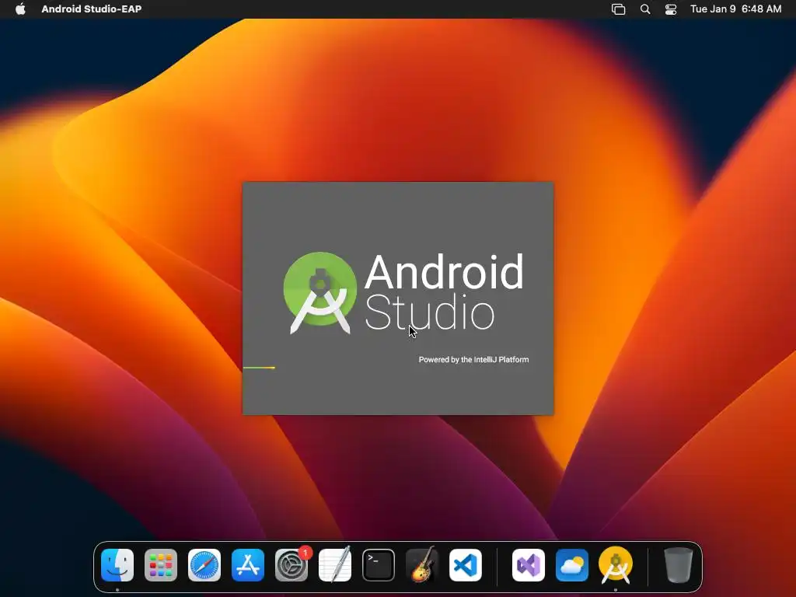
Task: Open System Settings from the dock
Action: (292, 565)
